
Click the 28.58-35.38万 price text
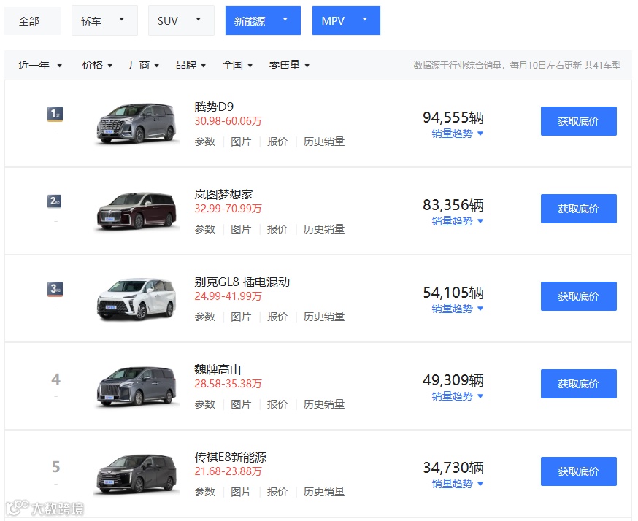pyautogui.click(x=228, y=383)
